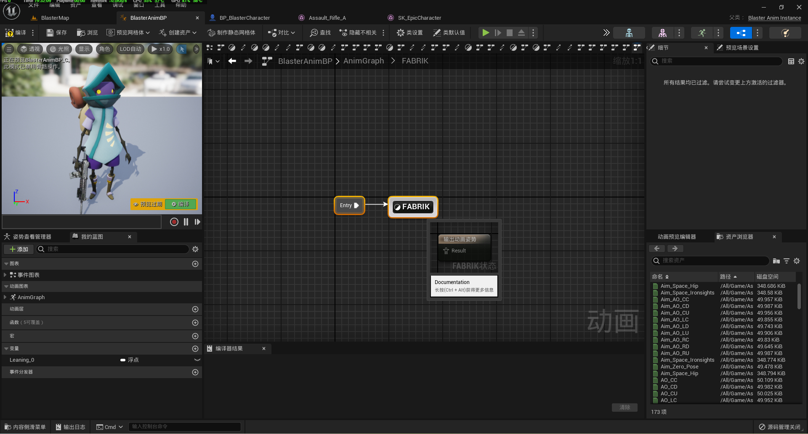Add a new variable with plus icon
Image resolution: width=808 pixels, height=434 pixels.
195,349
